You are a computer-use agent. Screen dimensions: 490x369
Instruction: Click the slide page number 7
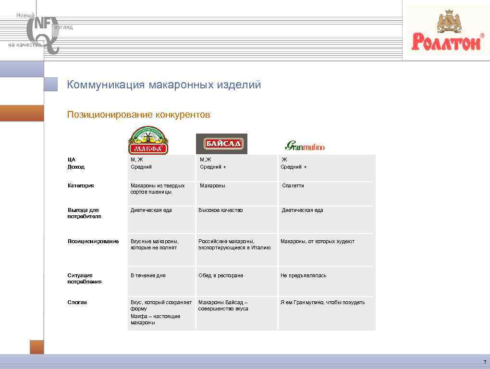[x=485, y=362]
